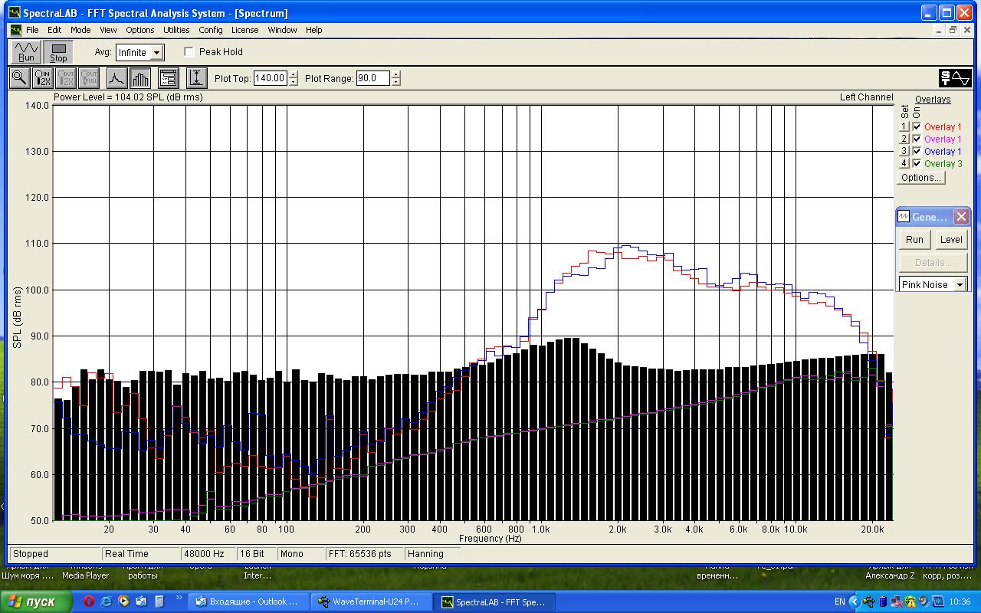Open the Windows Start (пуск) button
The height and width of the screenshot is (613, 981).
[x=37, y=602]
